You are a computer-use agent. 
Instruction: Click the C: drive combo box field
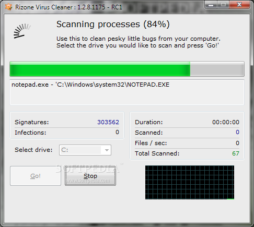pyautogui.click(x=85, y=150)
